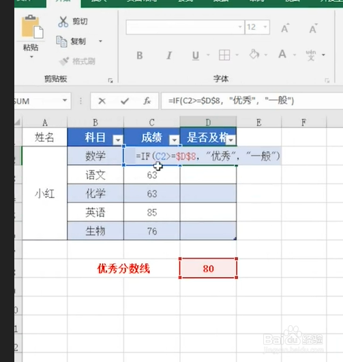
Task: Click the cell borders icon
Action: click(224, 55)
